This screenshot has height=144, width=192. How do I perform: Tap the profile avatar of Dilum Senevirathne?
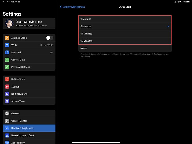click(9, 23)
